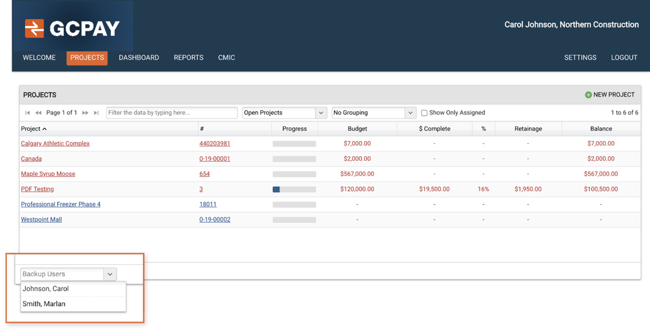The image size is (650, 332).
Task: Click NEW PROJECT button label
Action: click(614, 95)
